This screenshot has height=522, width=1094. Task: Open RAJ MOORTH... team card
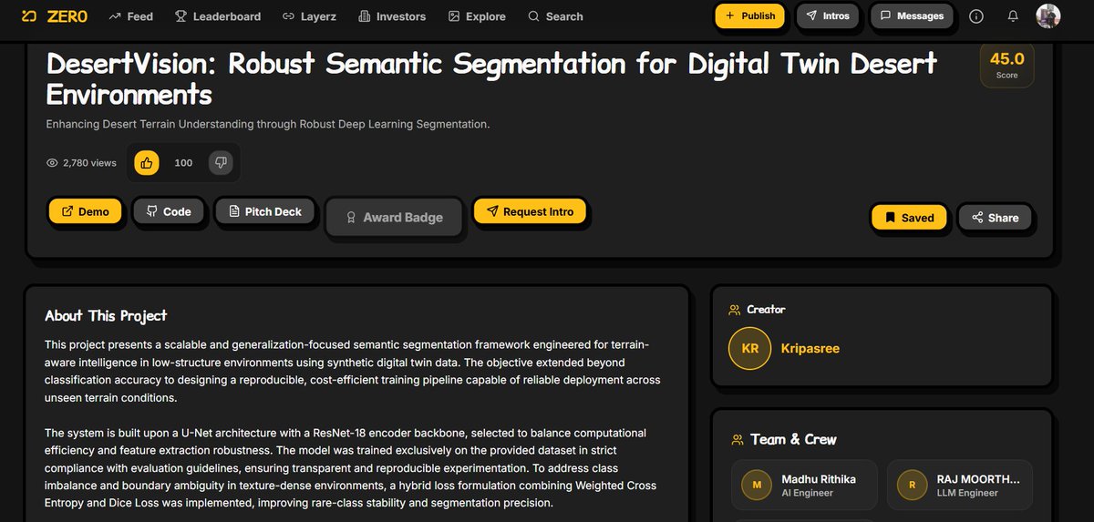tap(960, 485)
